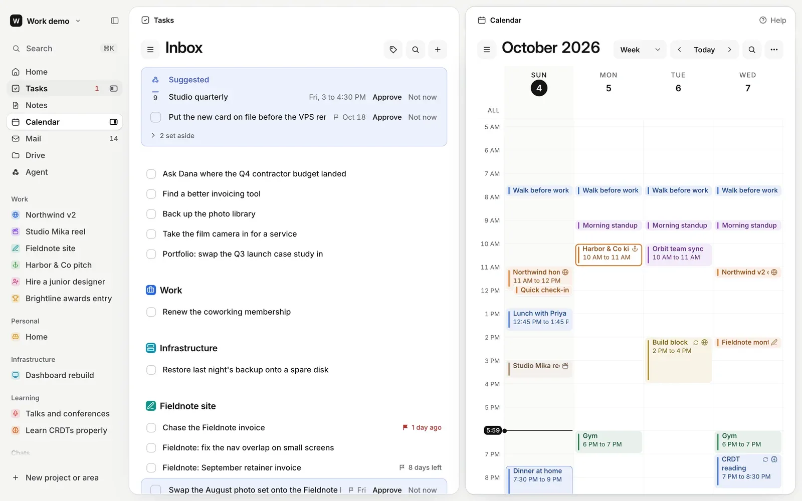This screenshot has width=802, height=501.
Task: Go to Drive in the sidebar
Action: [64, 155]
